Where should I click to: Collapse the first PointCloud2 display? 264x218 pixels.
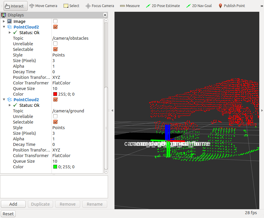(4, 27)
